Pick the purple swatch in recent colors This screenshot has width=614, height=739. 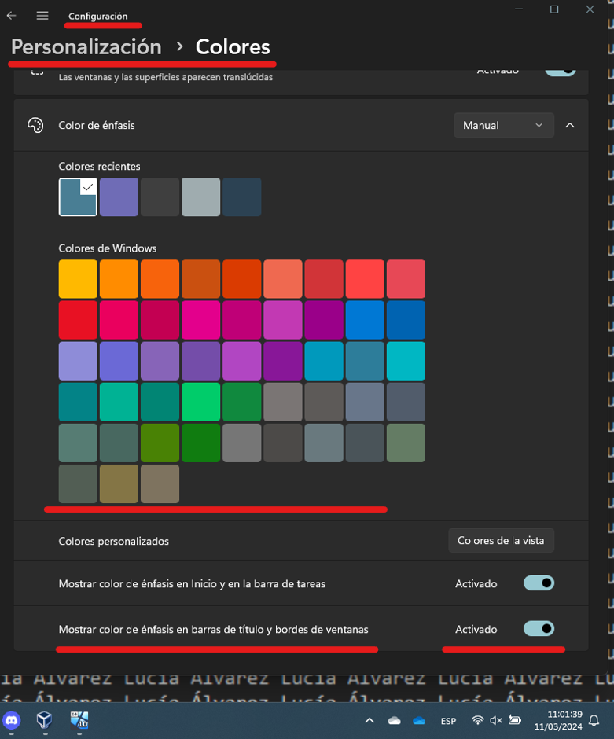click(119, 197)
